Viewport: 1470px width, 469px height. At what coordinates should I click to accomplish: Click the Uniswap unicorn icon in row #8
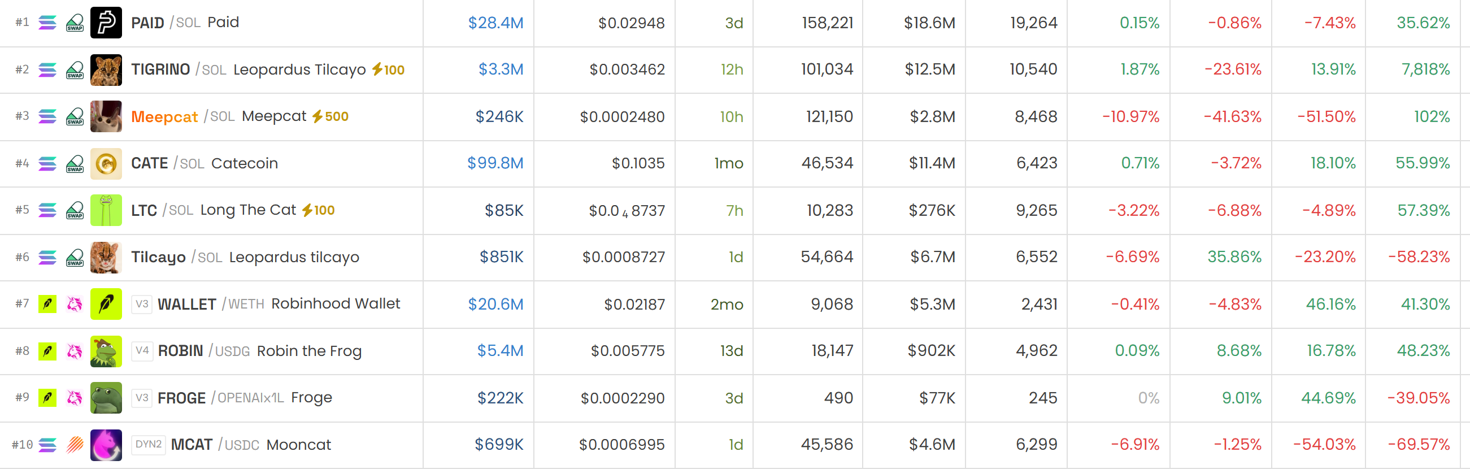pos(75,351)
